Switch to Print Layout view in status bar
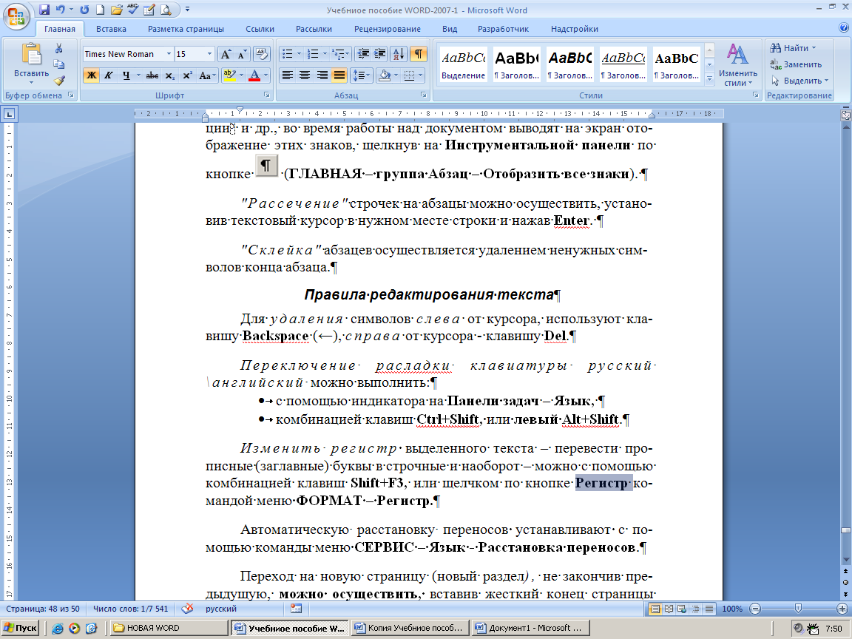The image size is (852, 639). 655,609
